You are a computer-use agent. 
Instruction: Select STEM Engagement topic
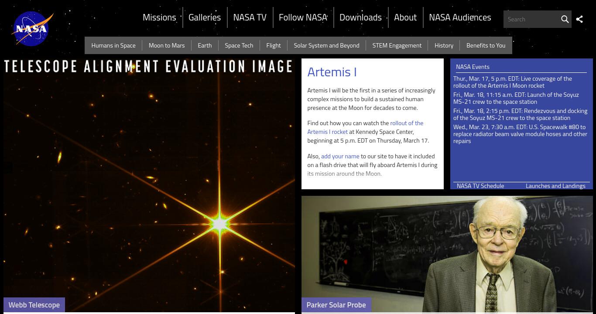[397, 45]
